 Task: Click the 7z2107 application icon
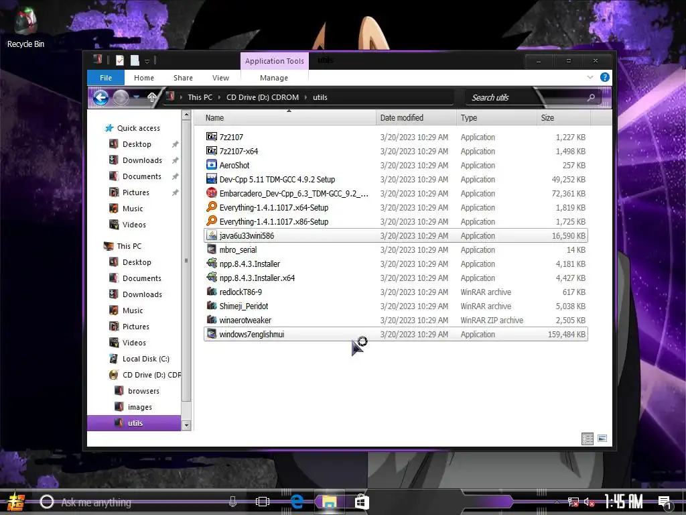[211, 137]
